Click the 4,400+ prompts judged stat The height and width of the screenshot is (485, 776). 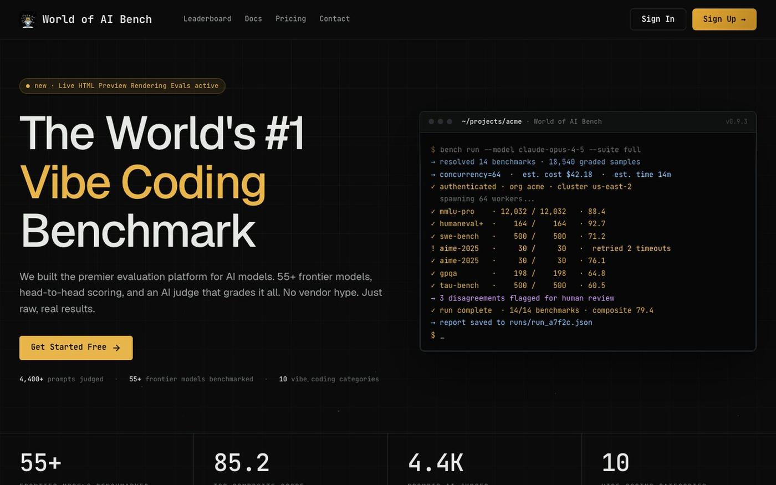coord(61,379)
